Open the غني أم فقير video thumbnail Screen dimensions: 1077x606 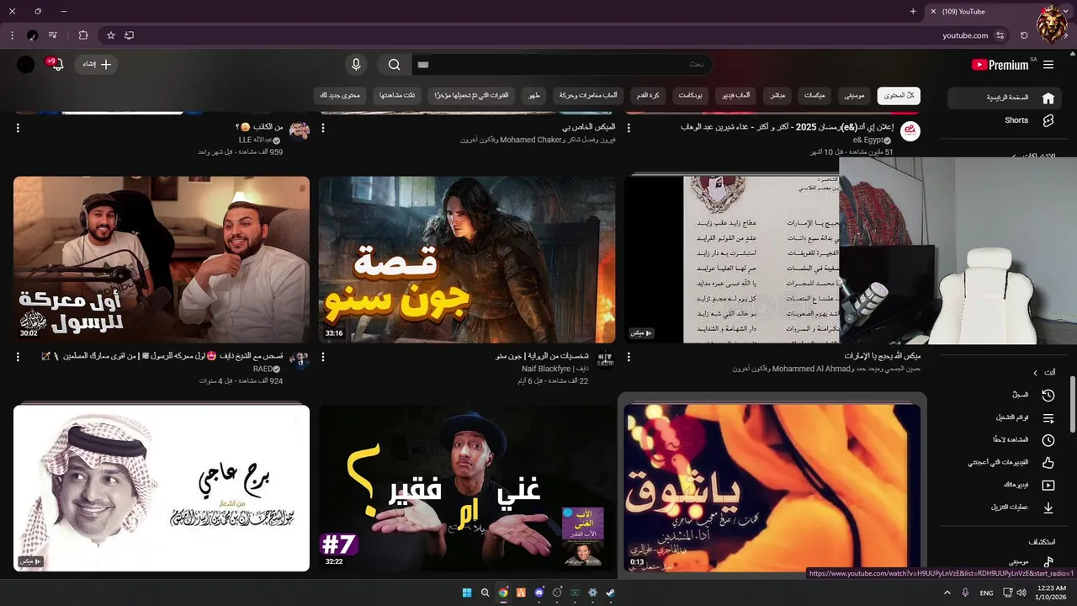pyautogui.click(x=467, y=488)
